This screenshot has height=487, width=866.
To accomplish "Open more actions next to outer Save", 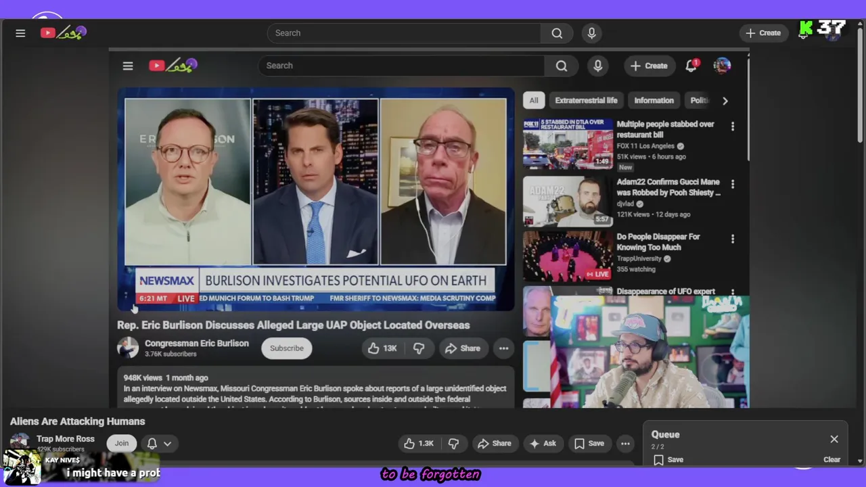I will tap(625, 444).
